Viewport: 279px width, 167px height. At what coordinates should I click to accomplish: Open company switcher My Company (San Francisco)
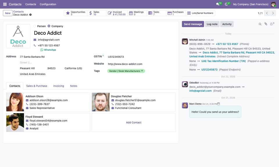251,4
